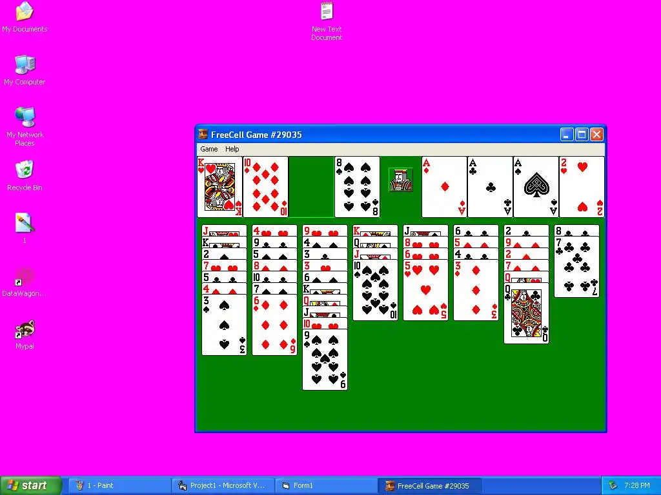The height and width of the screenshot is (495, 661).
Task: Switch to 1 - Paint taskbar button
Action: [x=119, y=486]
